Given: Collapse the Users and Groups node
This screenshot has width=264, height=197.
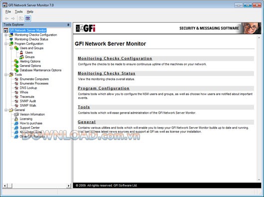Looking at the screenshot, I should pyautogui.click(x=11, y=48).
